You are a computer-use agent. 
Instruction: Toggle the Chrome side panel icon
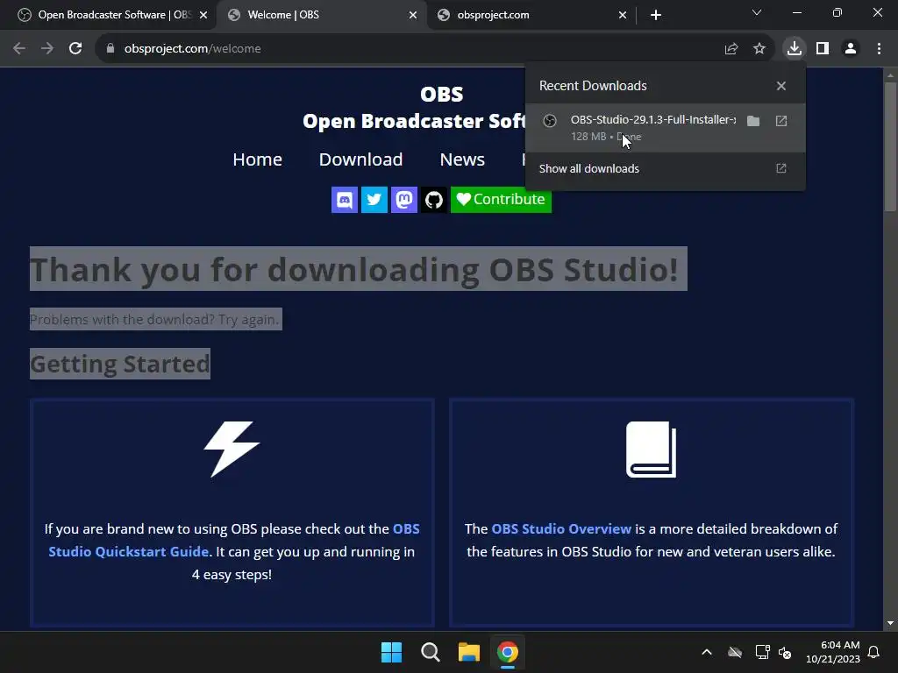point(823,49)
